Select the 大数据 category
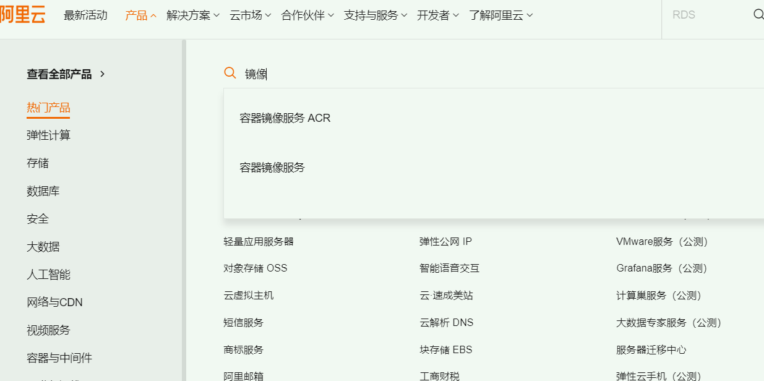Image resolution: width=764 pixels, height=381 pixels. (x=43, y=247)
